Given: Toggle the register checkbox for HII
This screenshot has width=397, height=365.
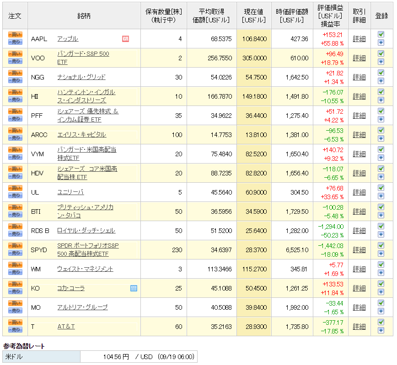Looking at the screenshot, I should tap(381, 92).
